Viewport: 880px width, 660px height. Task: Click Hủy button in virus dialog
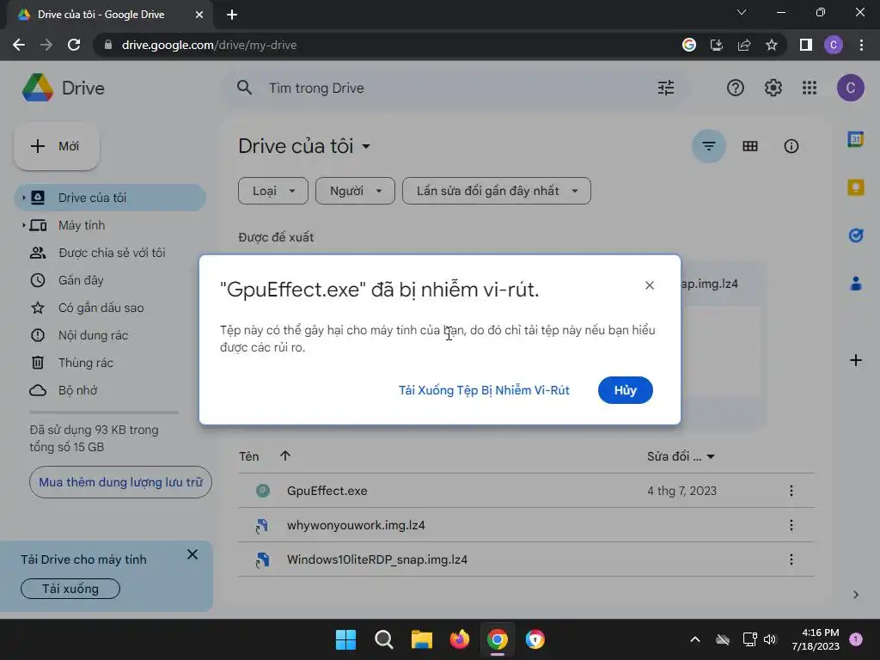click(x=626, y=390)
